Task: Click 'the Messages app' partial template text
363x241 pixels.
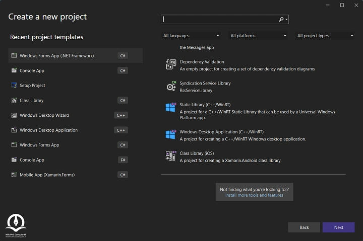Action: 197,47
